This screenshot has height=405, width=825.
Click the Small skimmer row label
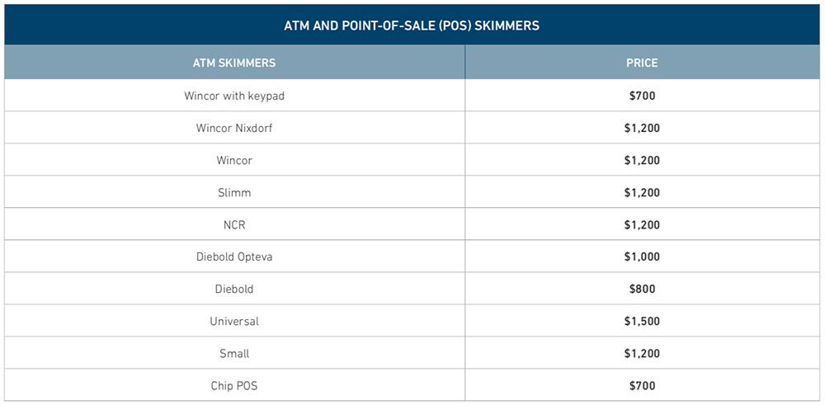234,354
